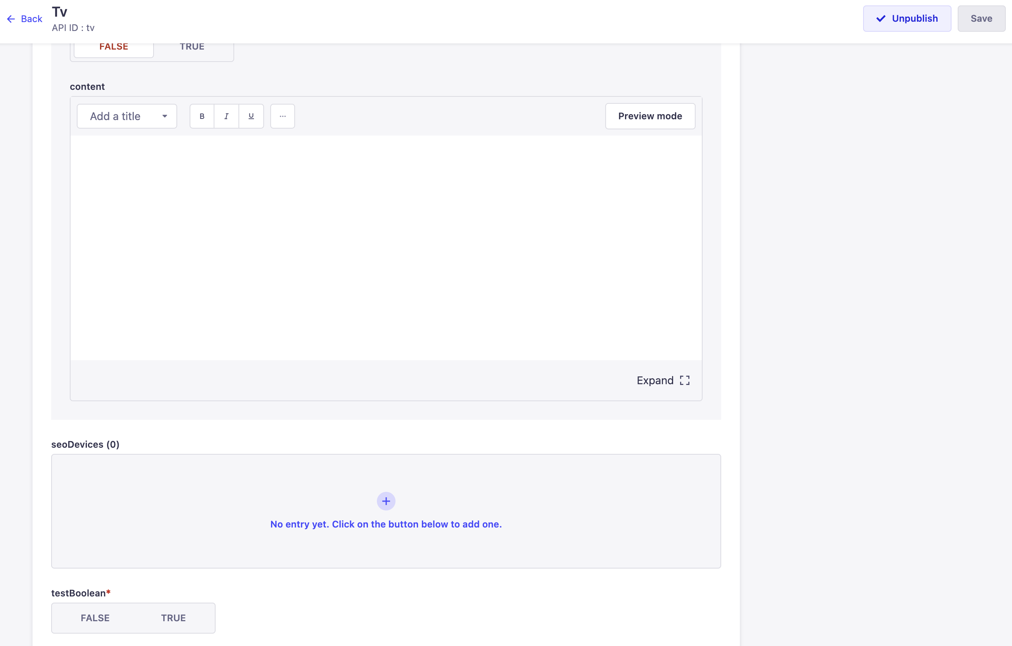Open more formatting options (ellipsis)
Viewport: 1012px width, 646px height.
(282, 116)
